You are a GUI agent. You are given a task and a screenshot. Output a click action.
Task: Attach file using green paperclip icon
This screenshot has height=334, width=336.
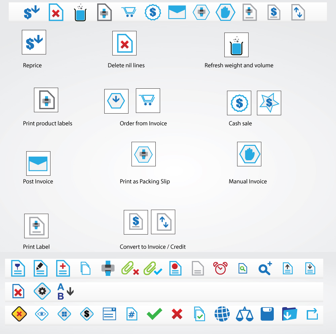153,267
